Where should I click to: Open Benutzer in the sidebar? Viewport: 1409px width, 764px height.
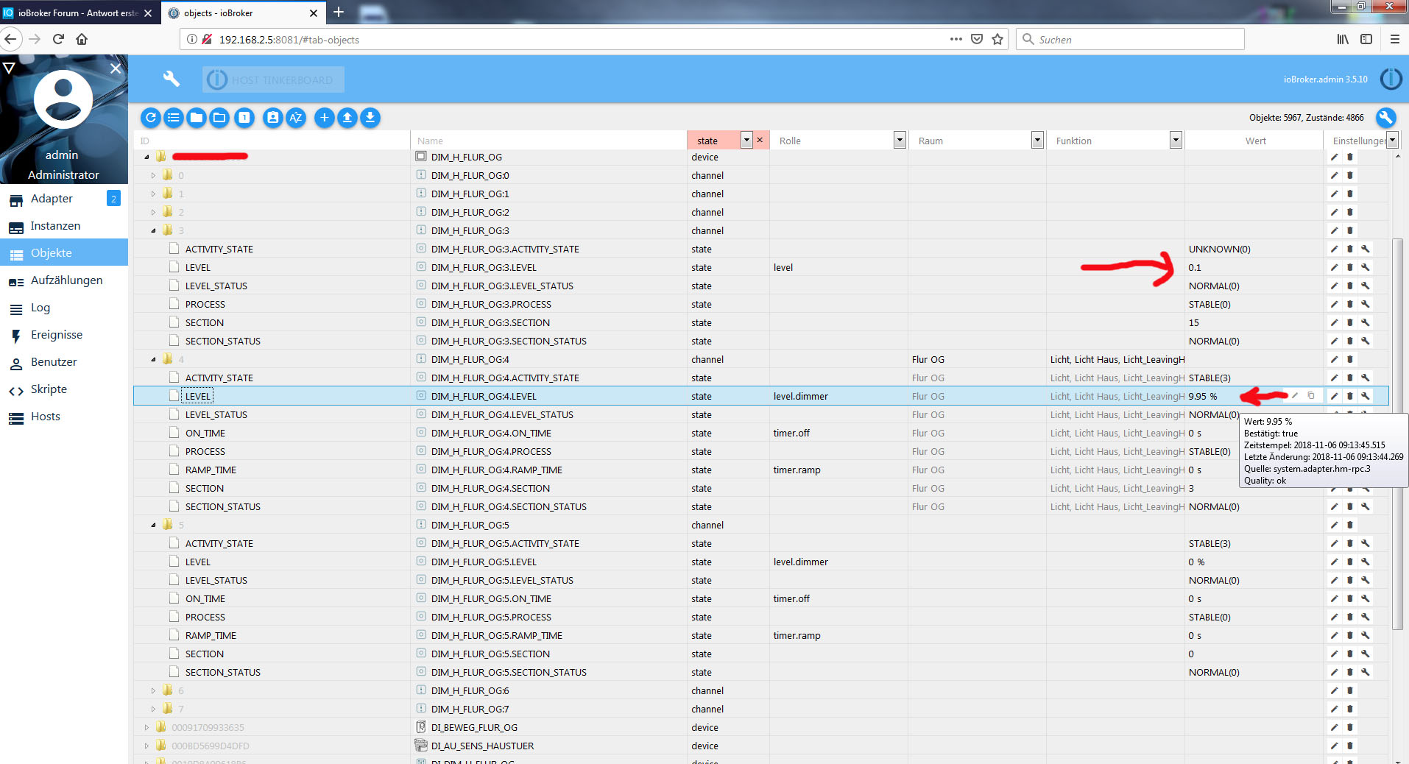(64, 362)
